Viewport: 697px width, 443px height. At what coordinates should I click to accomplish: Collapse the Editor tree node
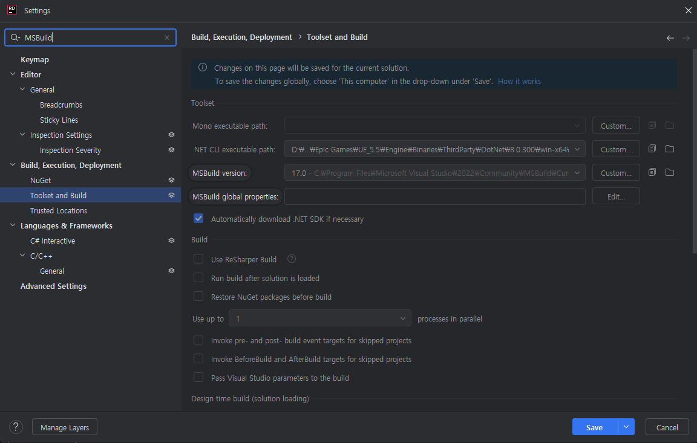(x=13, y=74)
